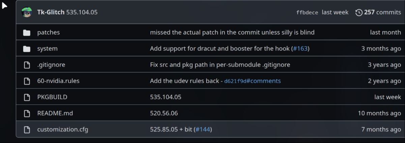Click the .gitignore file icon
The width and height of the screenshot is (405, 143).
pos(27,65)
